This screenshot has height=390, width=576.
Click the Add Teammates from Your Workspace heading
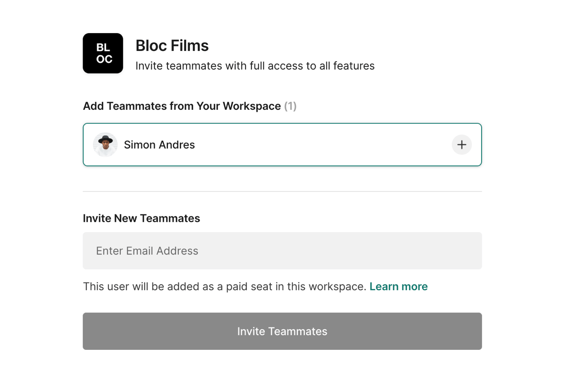coord(182,106)
